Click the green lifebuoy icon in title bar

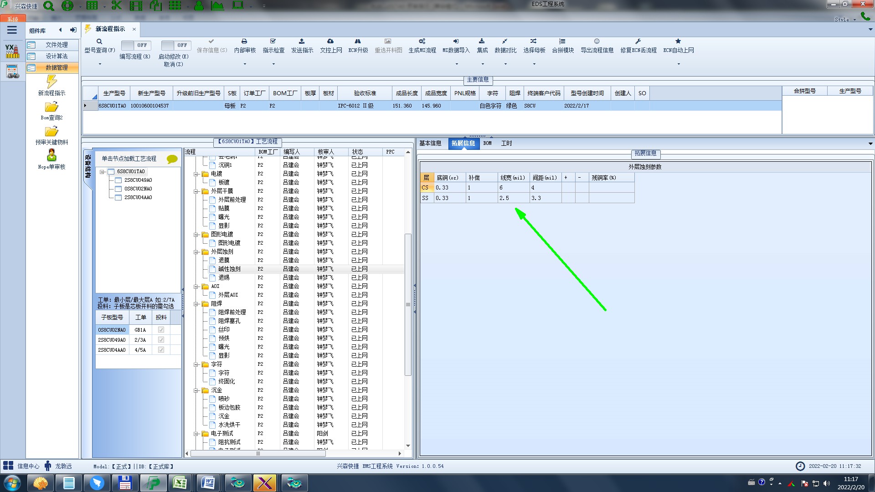[67, 6]
